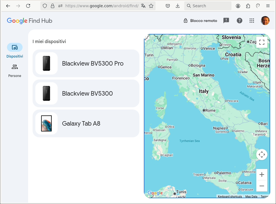Open the Firefox account icon
Viewport: 276px width, 204px height.
pos(238,6)
